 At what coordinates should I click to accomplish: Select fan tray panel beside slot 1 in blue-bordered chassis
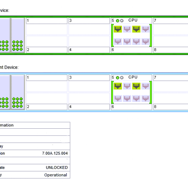(18, 92)
